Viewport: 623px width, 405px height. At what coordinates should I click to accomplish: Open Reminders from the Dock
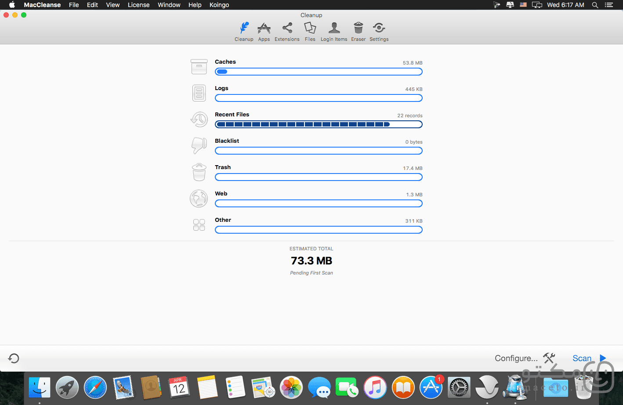click(x=235, y=388)
